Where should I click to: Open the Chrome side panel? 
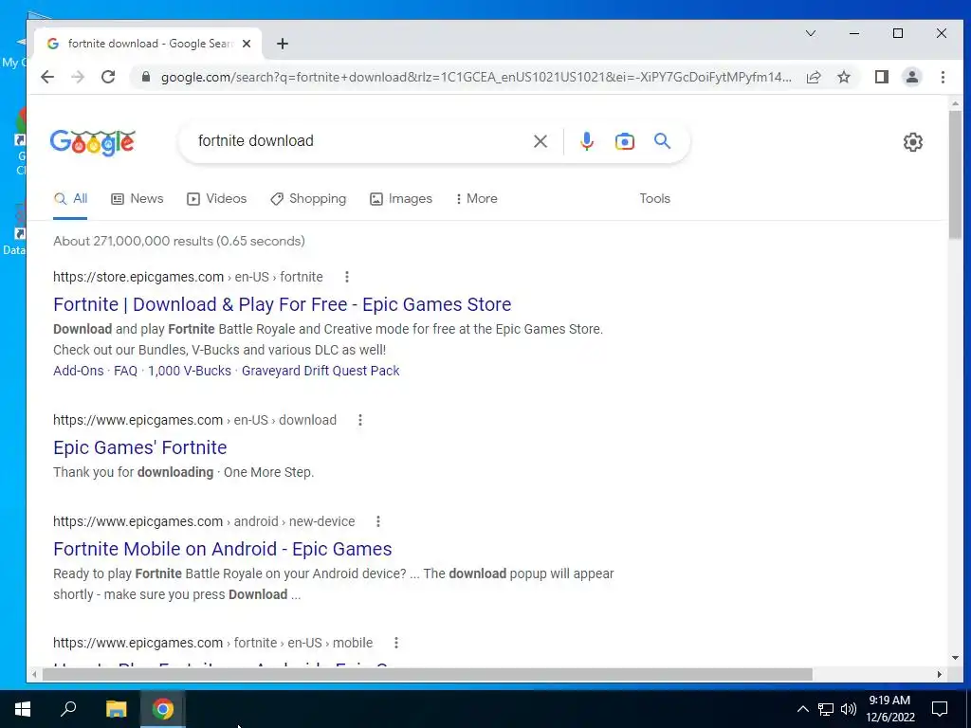881,77
